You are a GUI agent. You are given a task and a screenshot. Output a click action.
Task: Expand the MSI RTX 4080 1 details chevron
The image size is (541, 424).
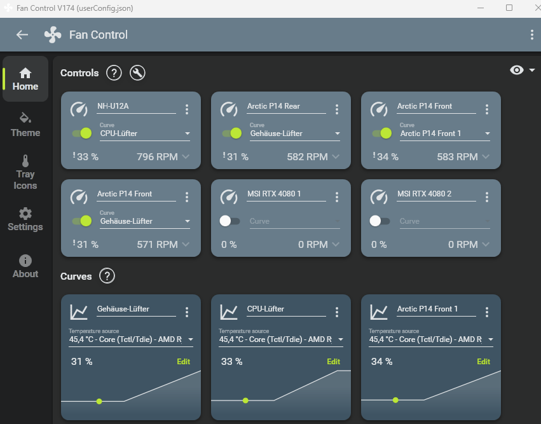click(x=336, y=244)
